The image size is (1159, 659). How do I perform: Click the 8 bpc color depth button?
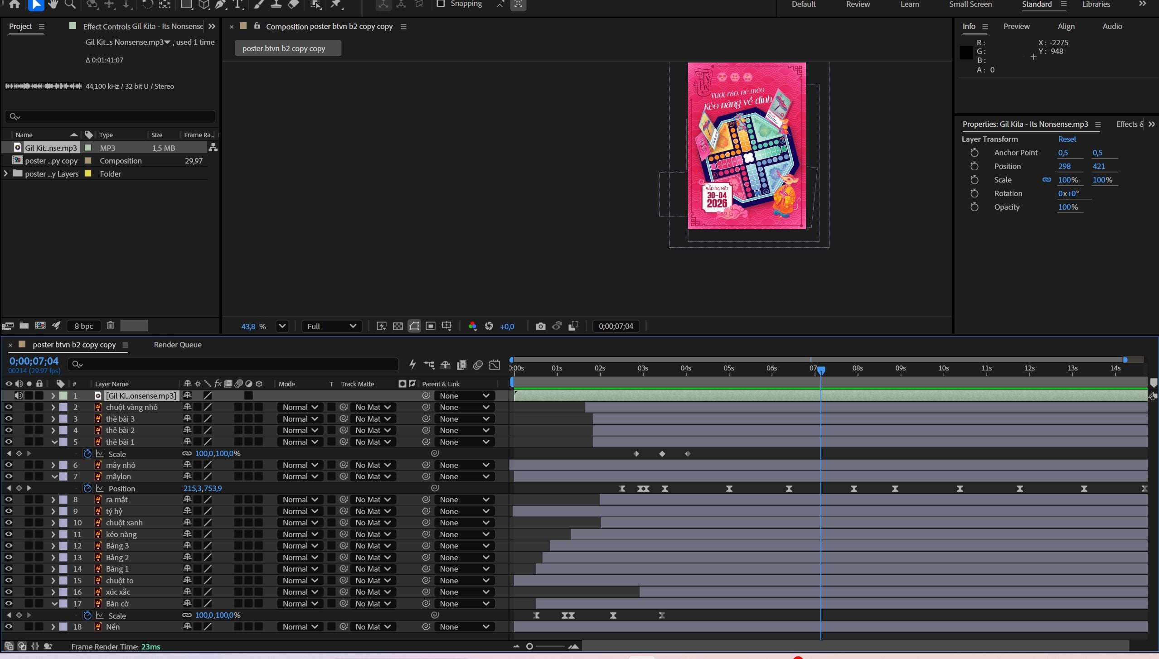coord(84,326)
